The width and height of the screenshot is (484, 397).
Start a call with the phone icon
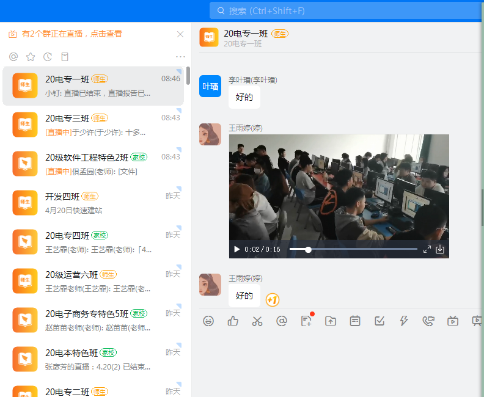pyautogui.click(x=428, y=321)
